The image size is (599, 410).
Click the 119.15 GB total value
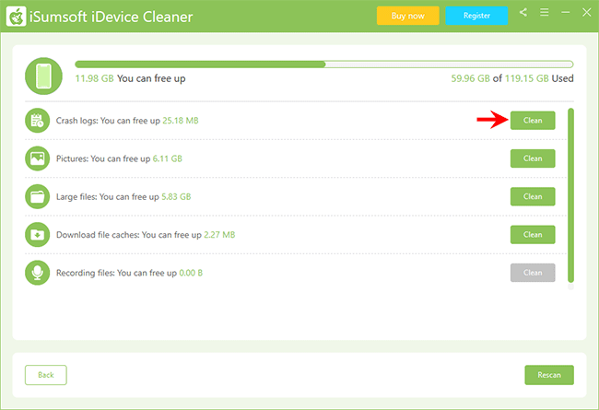(x=527, y=78)
